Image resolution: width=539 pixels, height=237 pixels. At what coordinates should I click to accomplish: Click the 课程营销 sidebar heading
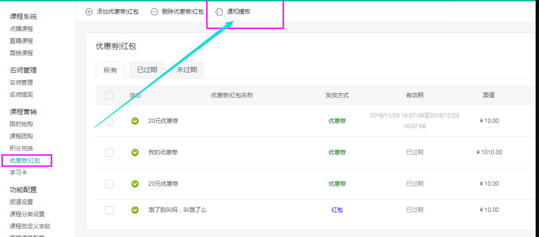[x=23, y=112]
